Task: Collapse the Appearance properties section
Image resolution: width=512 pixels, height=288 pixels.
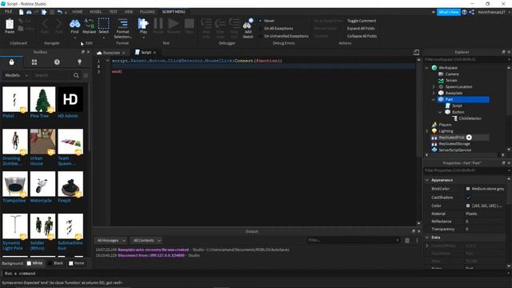Action: tap(427, 180)
